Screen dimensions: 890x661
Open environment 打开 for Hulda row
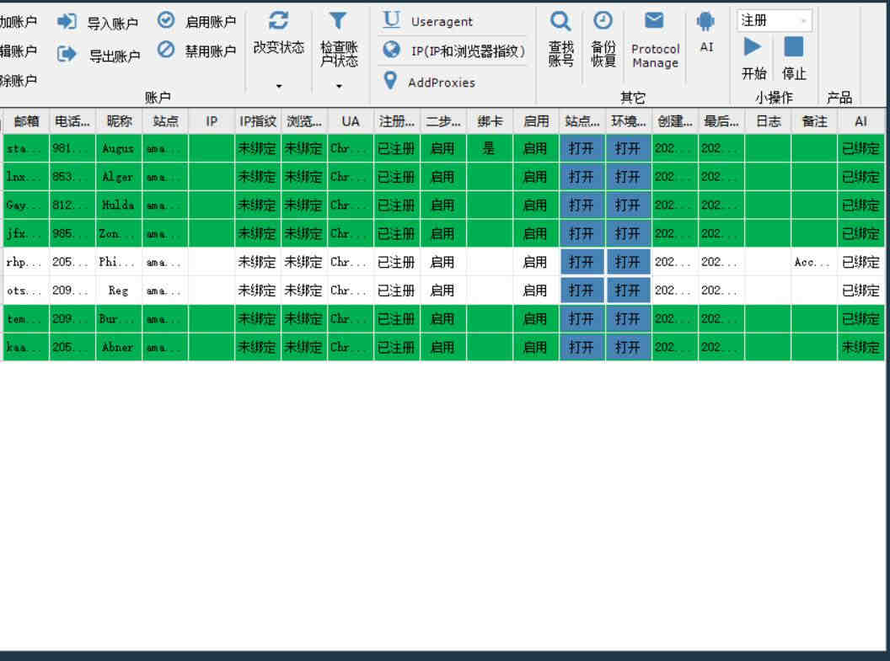coord(629,205)
